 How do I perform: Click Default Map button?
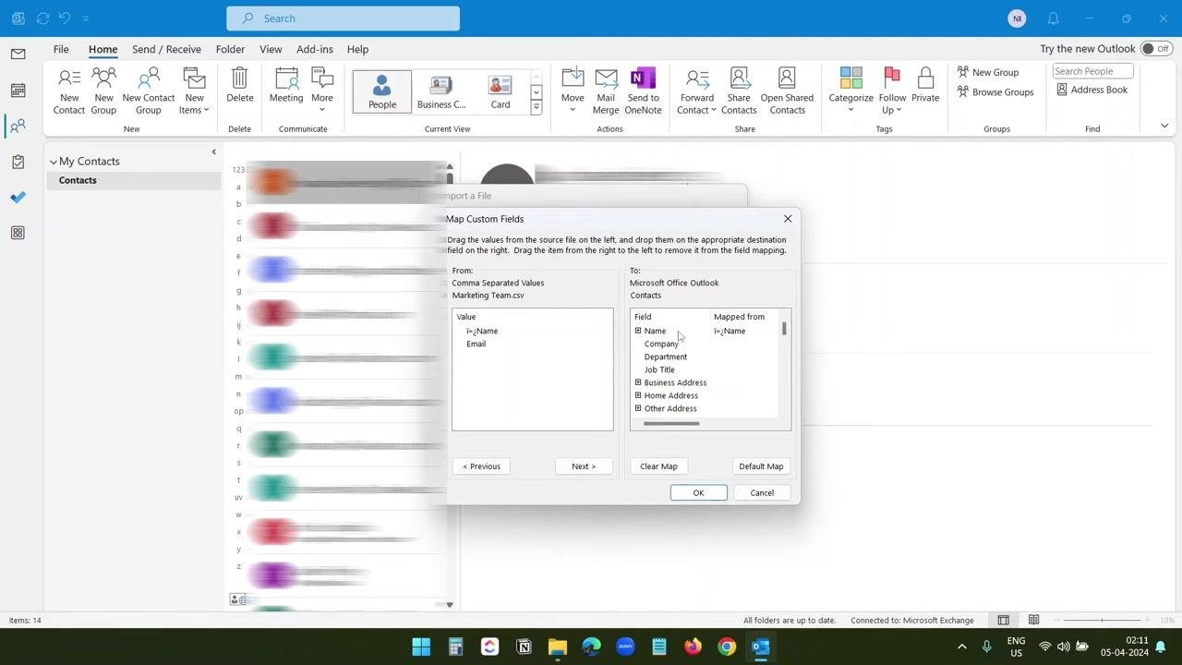click(761, 466)
